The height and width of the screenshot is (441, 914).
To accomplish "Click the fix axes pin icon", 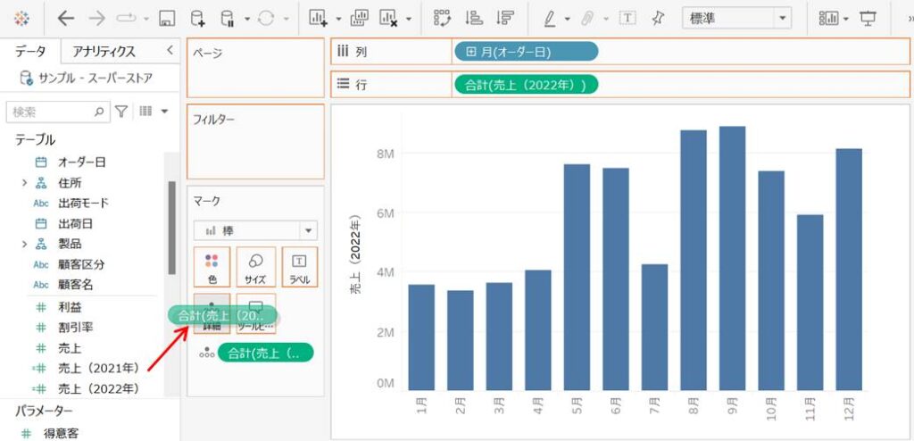I will (658, 19).
